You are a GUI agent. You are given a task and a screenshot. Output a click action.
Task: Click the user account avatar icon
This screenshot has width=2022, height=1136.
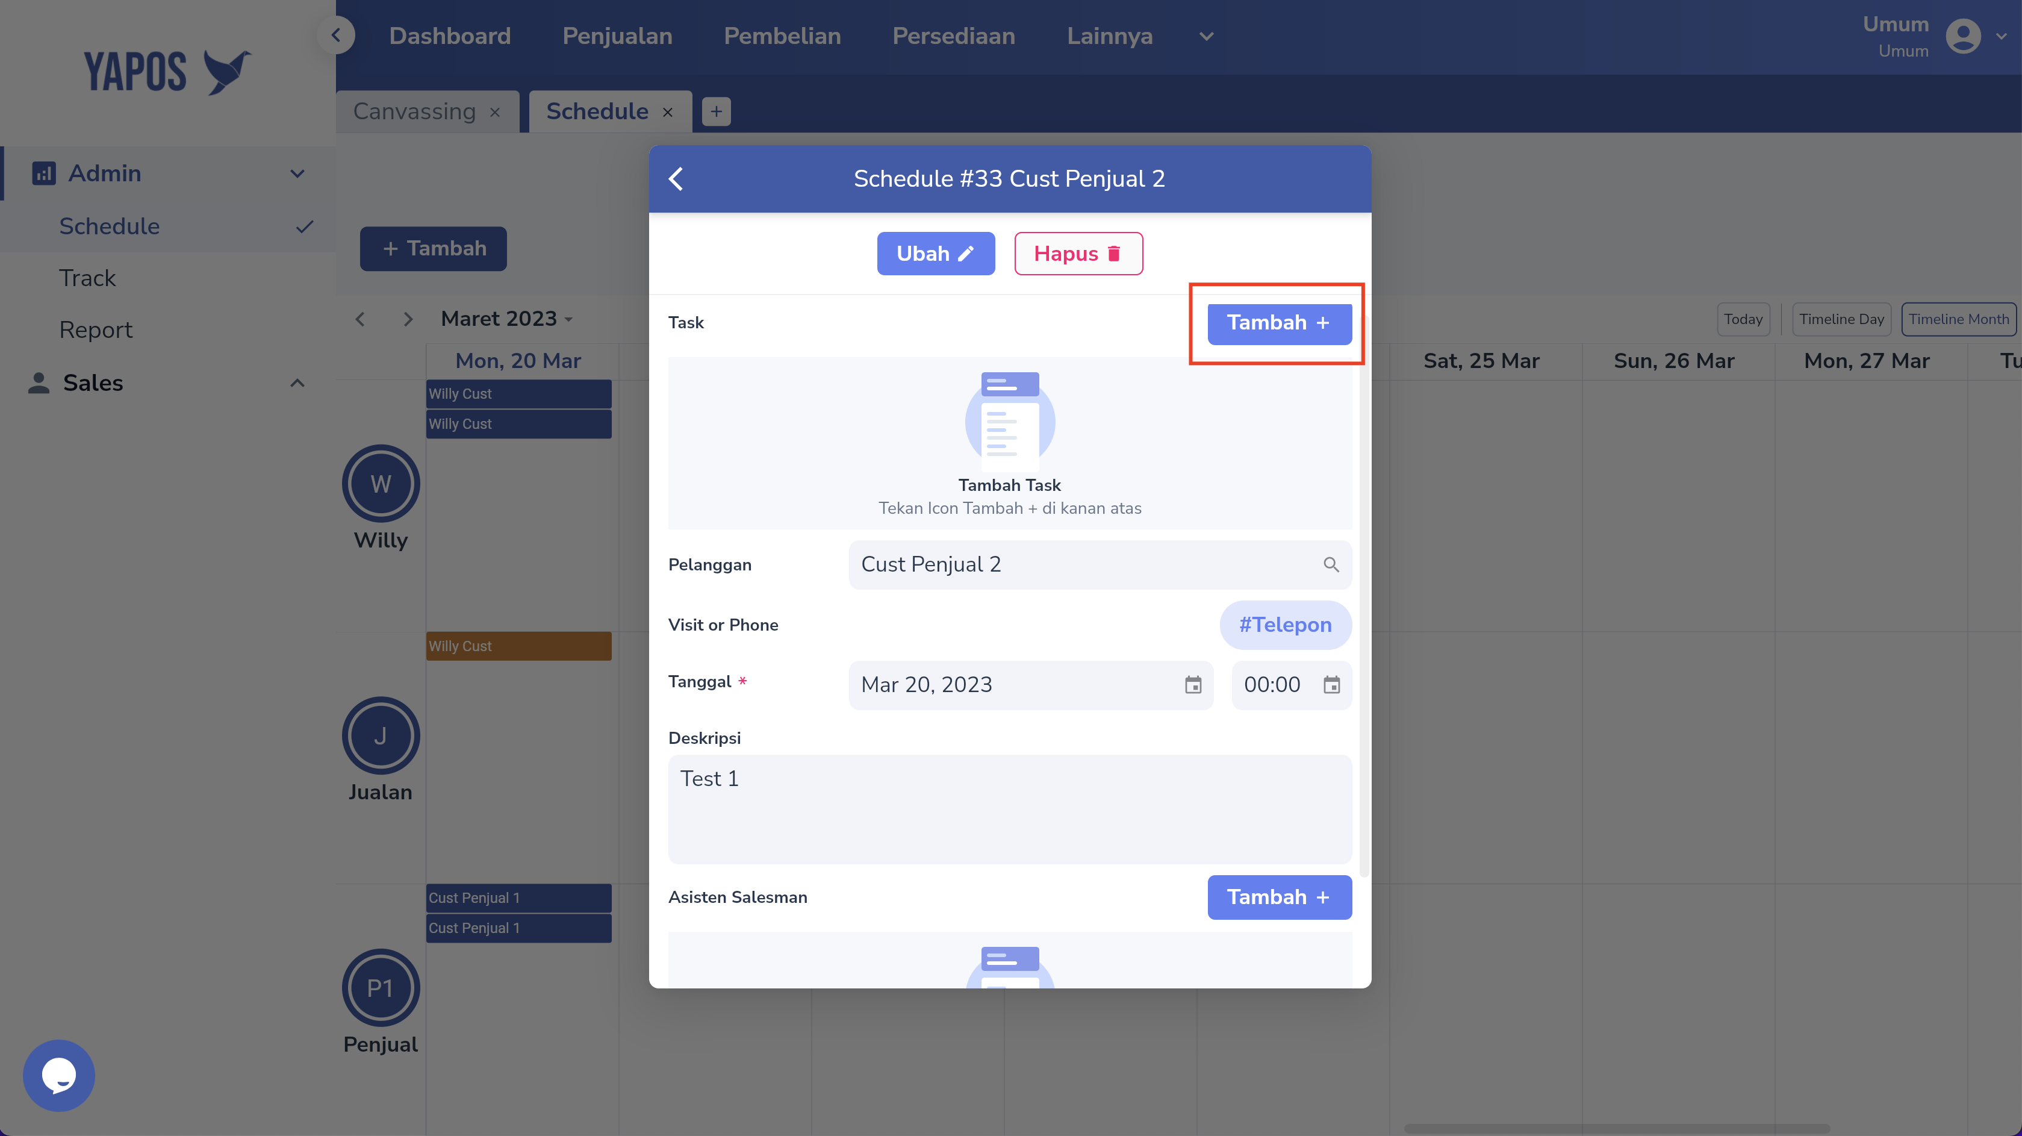point(1963,36)
